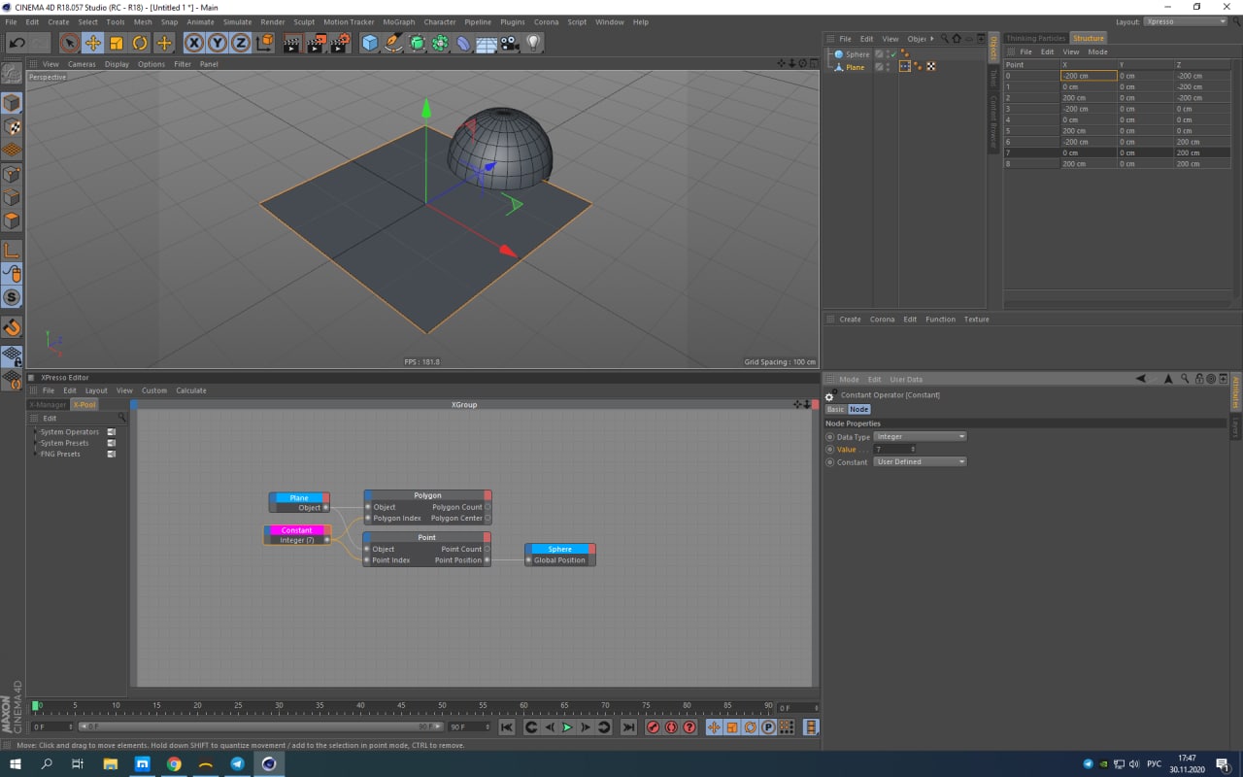Click the Render View clapperboard icon
The height and width of the screenshot is (777, 1243).
[292, 43]
